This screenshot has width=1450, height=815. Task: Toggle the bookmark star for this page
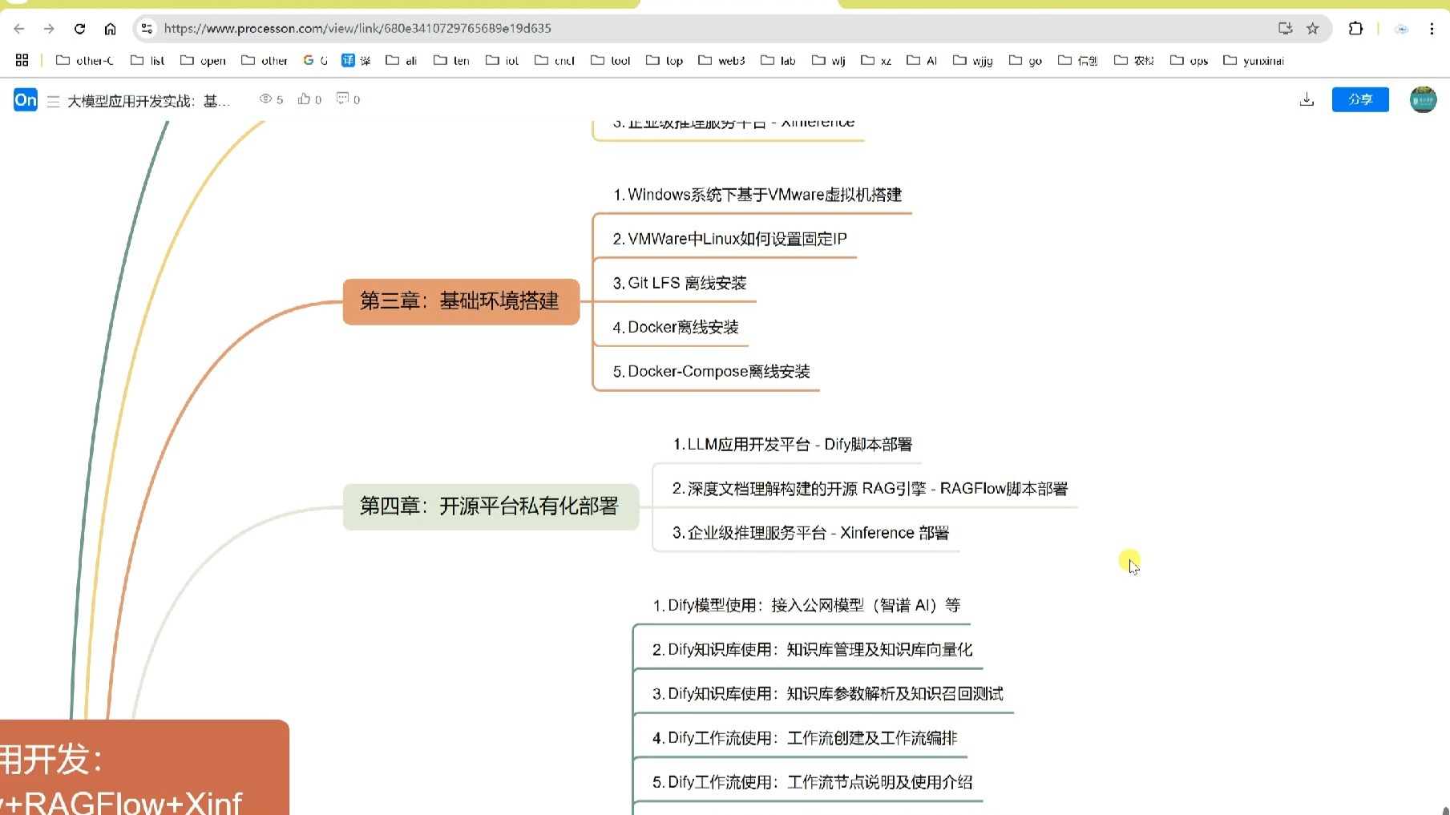click(1313, 28)
